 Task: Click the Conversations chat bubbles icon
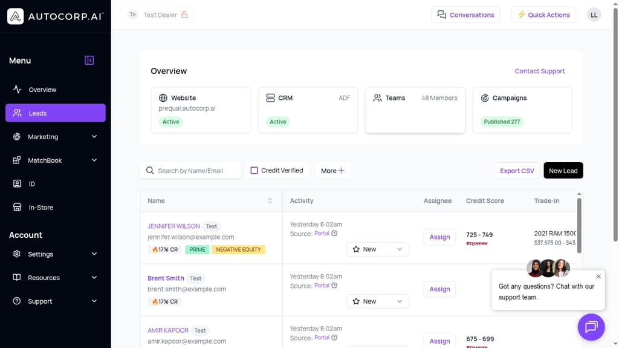[x=442, y=15]
